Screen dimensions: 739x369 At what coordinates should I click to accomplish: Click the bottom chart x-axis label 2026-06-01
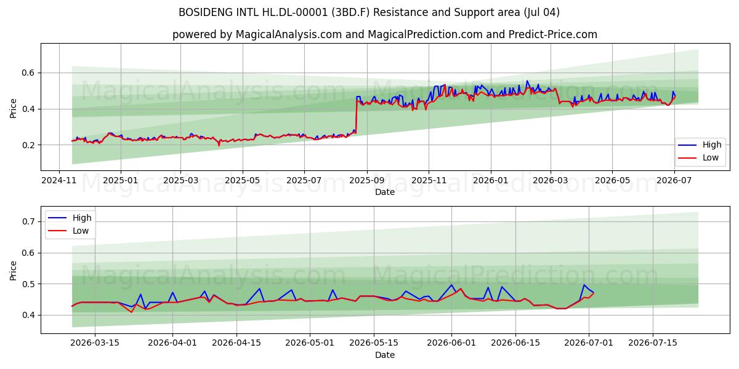pyautogui.click(x=451, y=344)
